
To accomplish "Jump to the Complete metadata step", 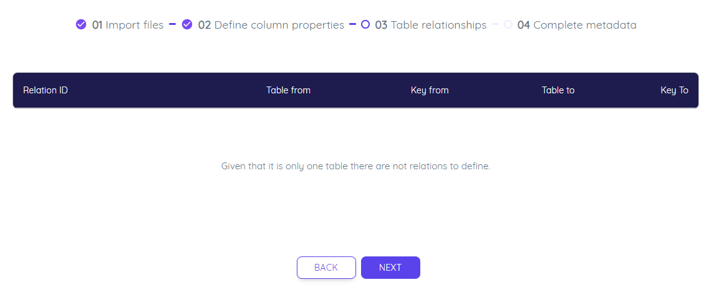I will [585, 25].
